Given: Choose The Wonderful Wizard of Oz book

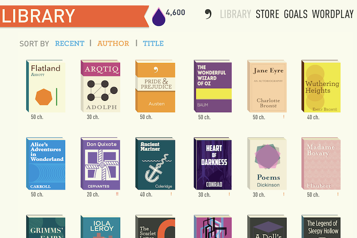Looking at the screenshot, I should 213,86.
